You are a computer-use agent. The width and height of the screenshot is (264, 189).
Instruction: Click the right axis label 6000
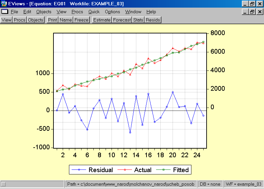(x=217, y=52)
